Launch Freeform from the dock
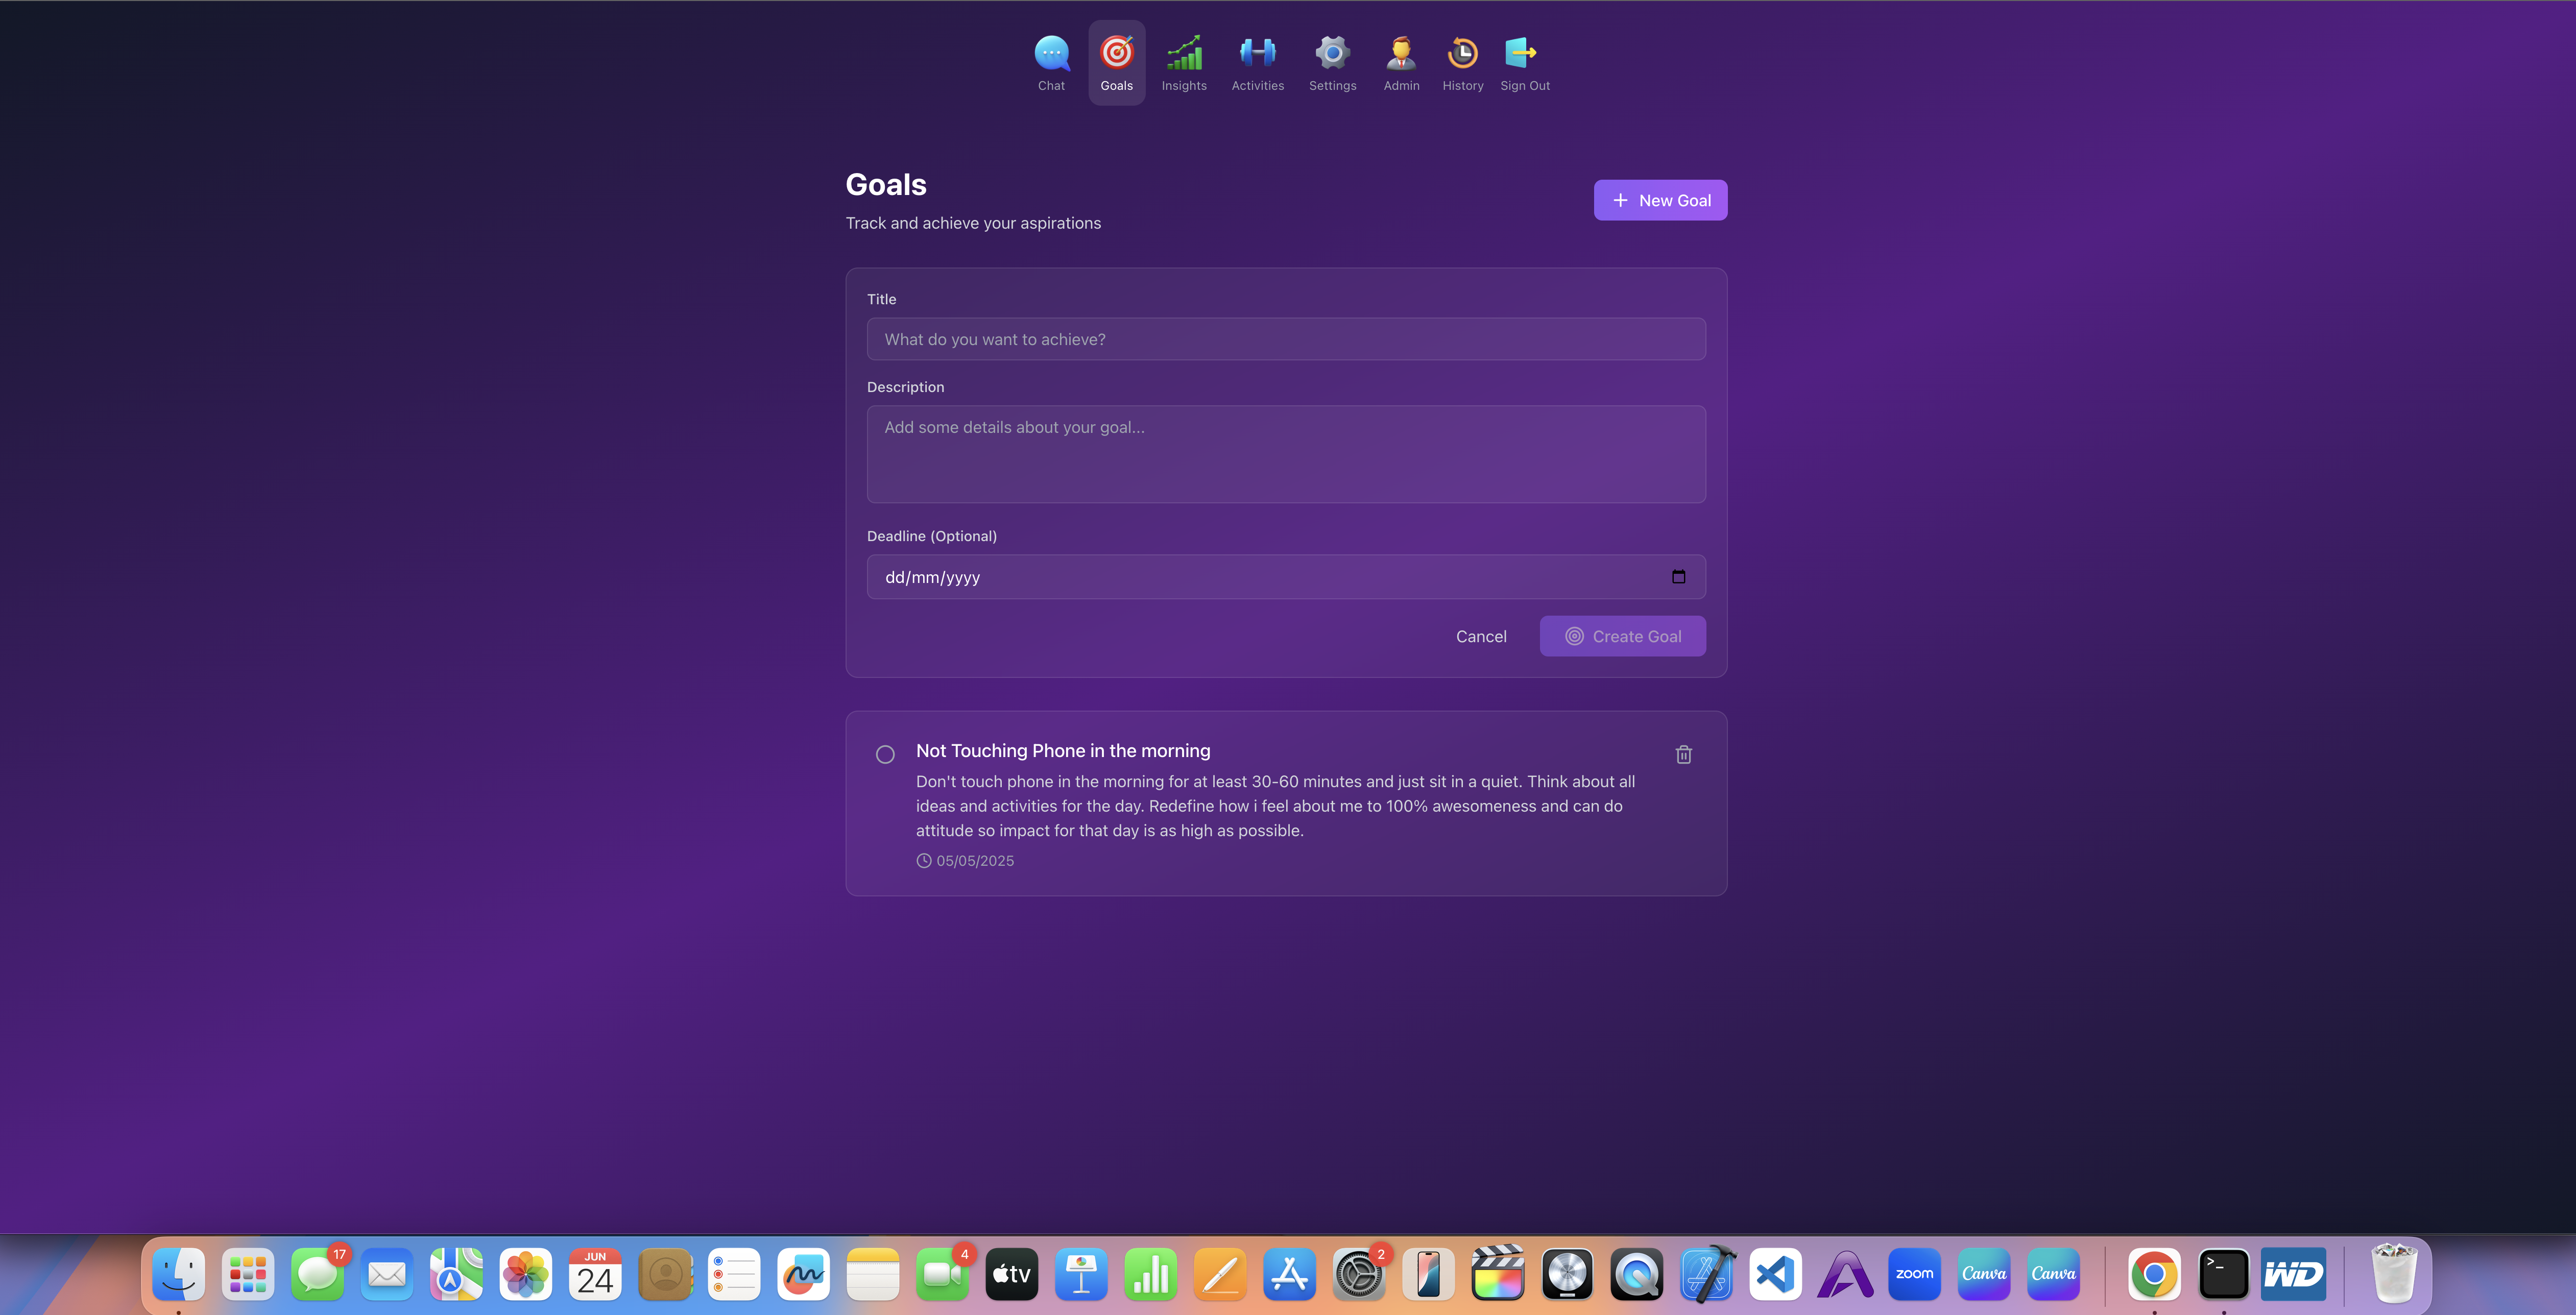The image size is (2576, 1315). pos(804,1273)
